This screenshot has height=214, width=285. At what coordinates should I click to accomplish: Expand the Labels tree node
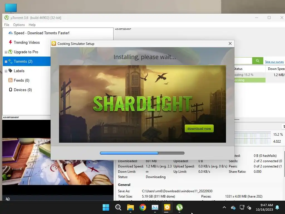(6, 71)
